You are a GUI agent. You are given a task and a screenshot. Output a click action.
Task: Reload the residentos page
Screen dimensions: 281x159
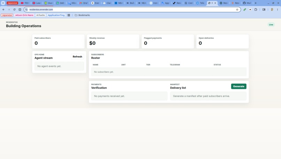pos(14,9)
